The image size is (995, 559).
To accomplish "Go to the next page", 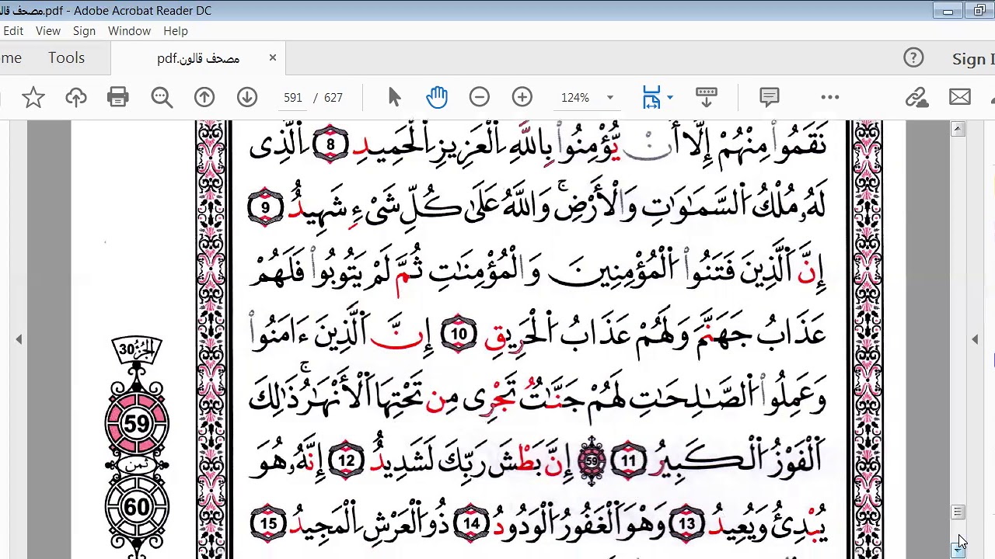I will tap(247, 97).
